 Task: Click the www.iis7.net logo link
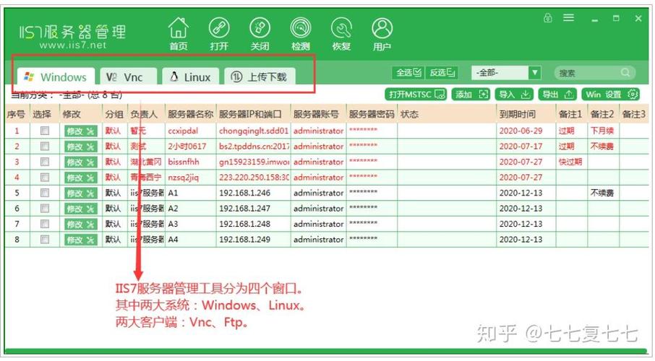[73, 45]
